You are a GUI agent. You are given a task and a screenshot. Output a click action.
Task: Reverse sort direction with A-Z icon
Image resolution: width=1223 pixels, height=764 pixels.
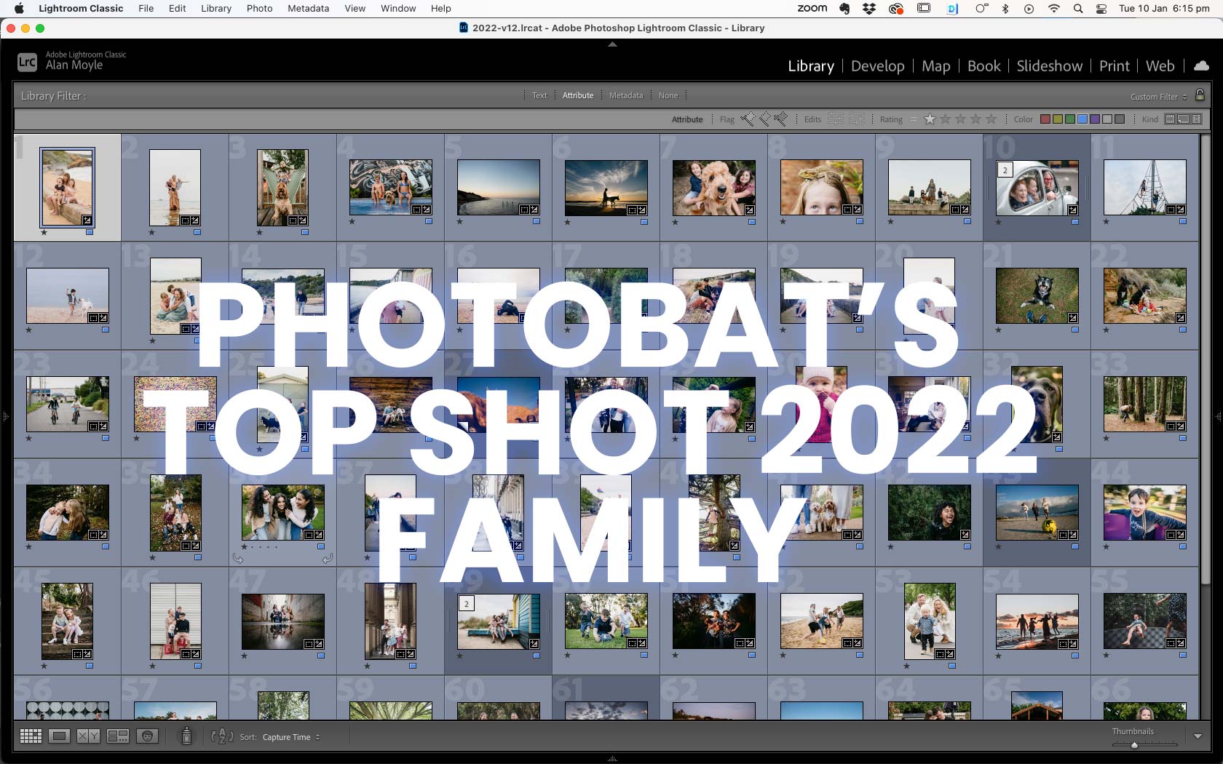[x=222, y=736]
